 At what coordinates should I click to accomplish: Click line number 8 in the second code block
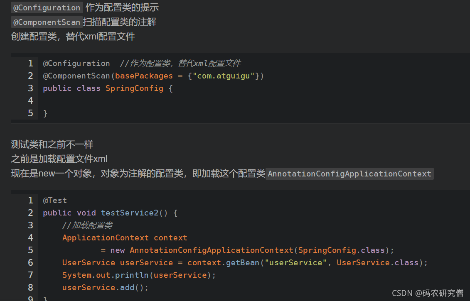pyautogui.click(x=30, y=288)
